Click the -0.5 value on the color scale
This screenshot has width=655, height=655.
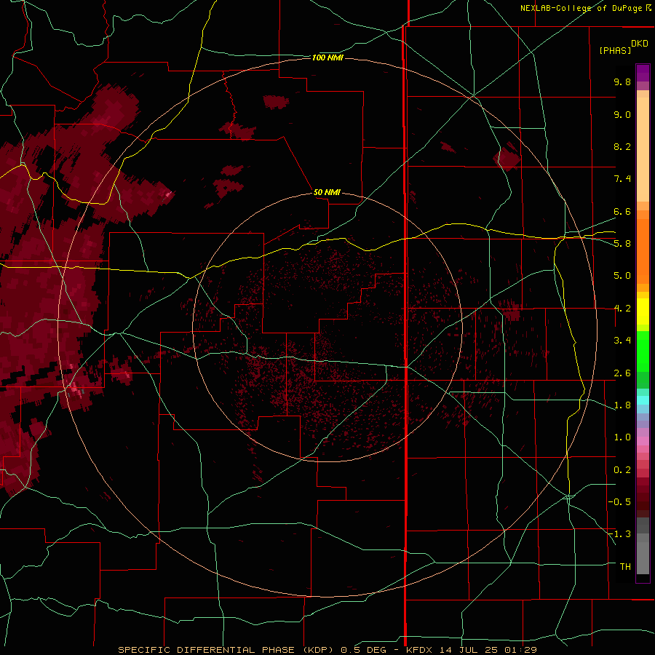point(619,502)
